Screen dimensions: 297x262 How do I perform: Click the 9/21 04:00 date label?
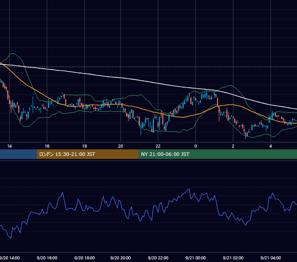pyautogui.click(x=271, y=258)
